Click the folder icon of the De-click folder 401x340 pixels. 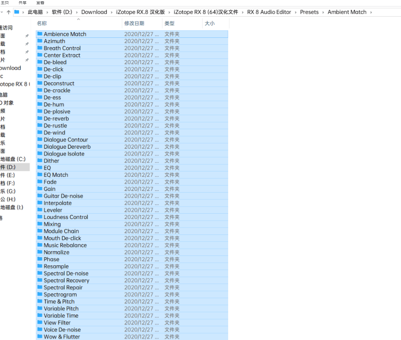[40, 69]
